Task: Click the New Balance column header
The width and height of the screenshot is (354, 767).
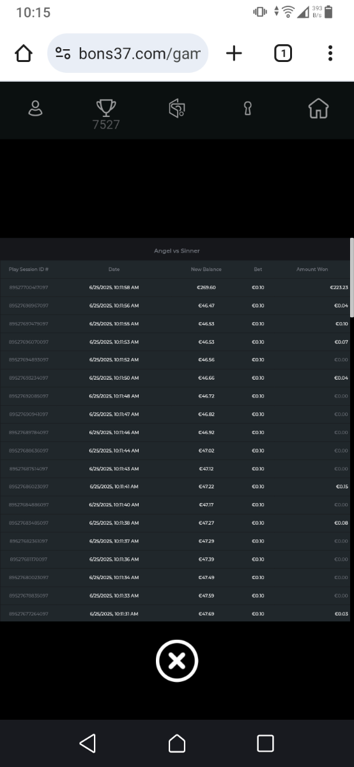Action: [206, 270]
